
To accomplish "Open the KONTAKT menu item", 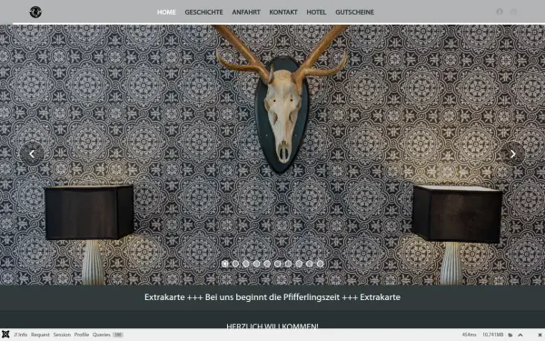I will coord(283,12).
